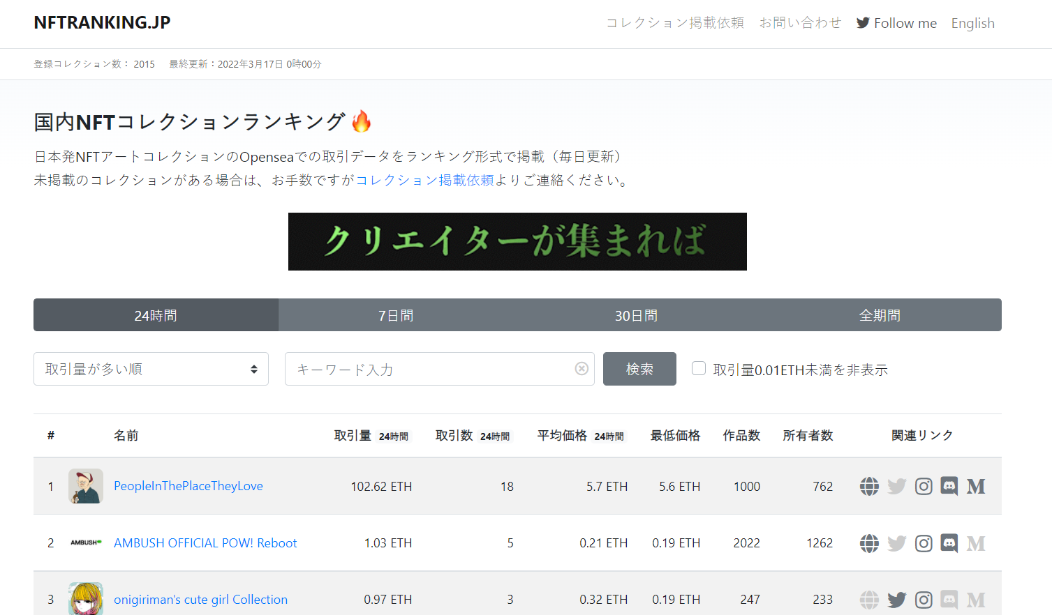The height and width of the screenshot is (615, 1052).
Task: Click the 2022 items count in AMBUSH row
Action: (746, 543)
